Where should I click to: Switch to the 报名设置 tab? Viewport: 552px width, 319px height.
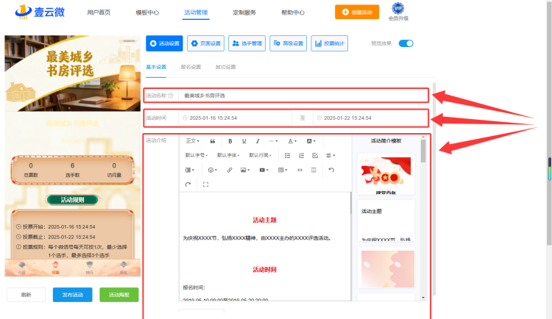pyautogui.click(x=191, y=67)
